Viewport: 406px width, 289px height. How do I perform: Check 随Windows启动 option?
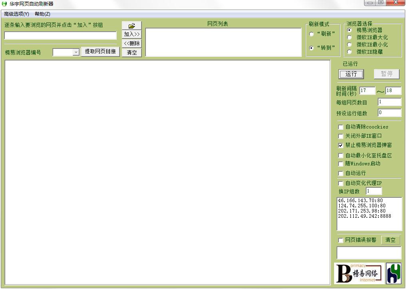click(340, 164)
